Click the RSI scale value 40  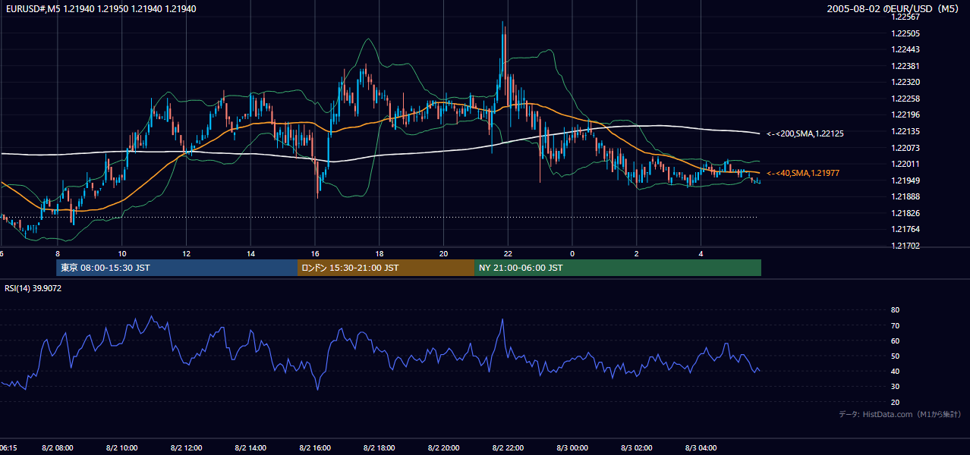coord(895,371)
